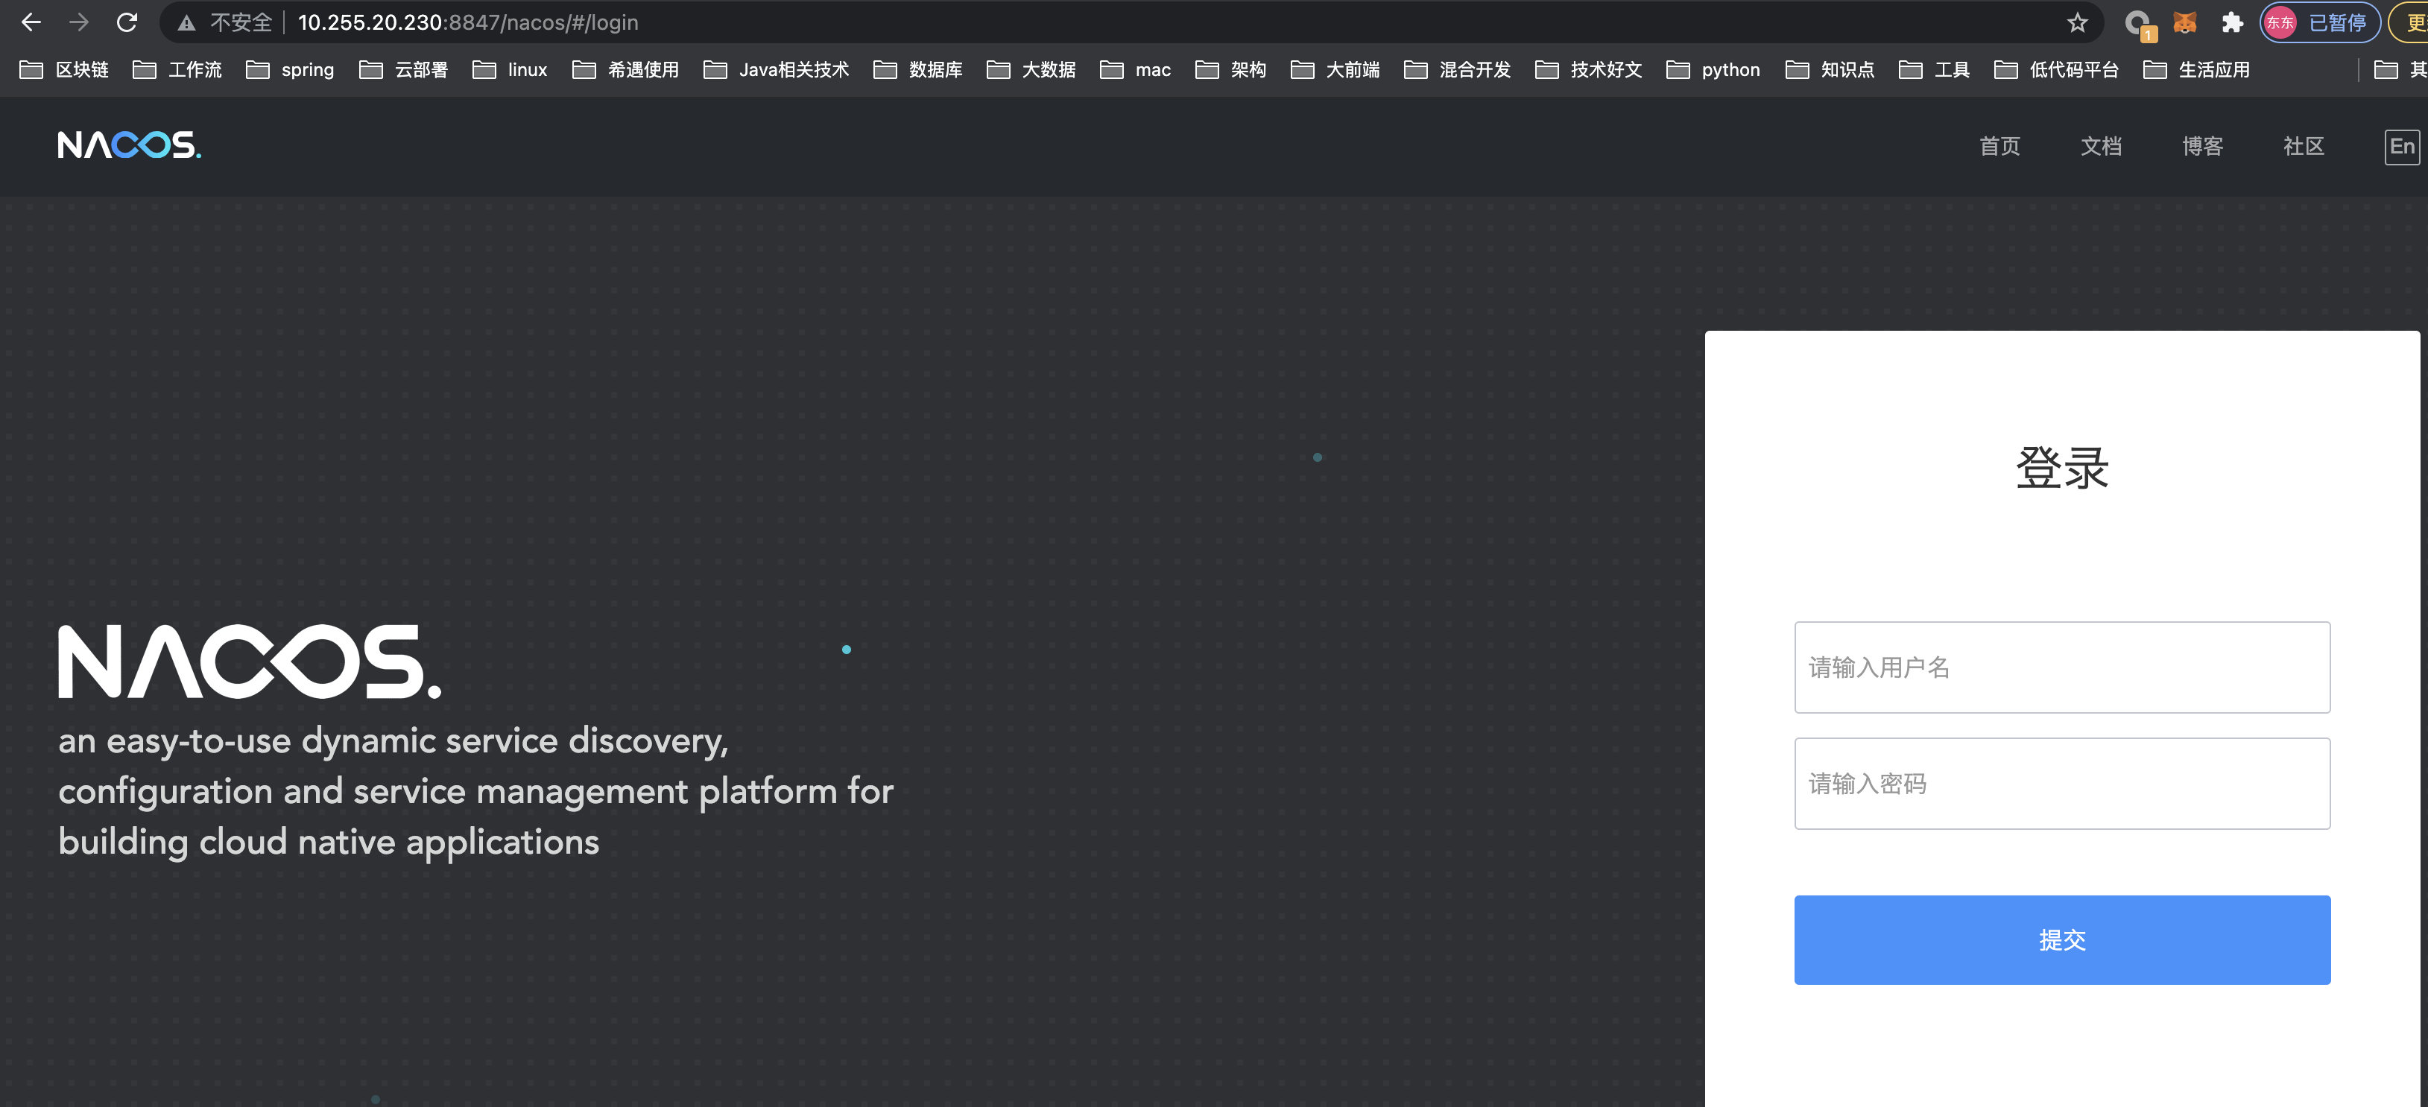Focus the password input field
2428x1107 pixels.
(x=2061, y=783)
